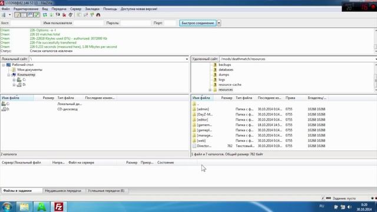Reconnect to the last server icon
The height and width of the screenshot is (212, 377).
coord(71,15)
